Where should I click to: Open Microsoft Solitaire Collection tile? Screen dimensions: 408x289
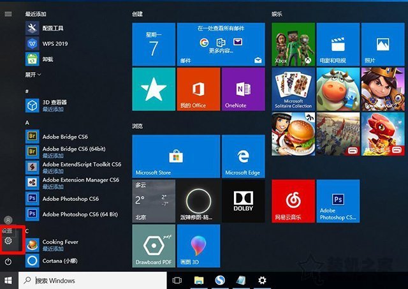point(293,89)
